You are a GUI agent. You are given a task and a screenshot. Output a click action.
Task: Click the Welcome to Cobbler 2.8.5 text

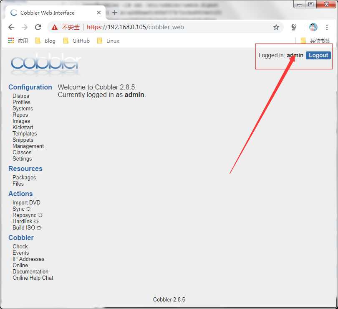(97, 87)
